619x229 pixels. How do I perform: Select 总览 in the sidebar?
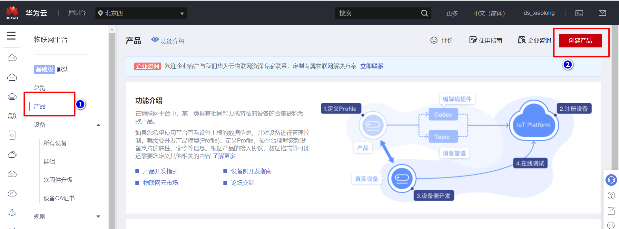[x=40, y=88]
